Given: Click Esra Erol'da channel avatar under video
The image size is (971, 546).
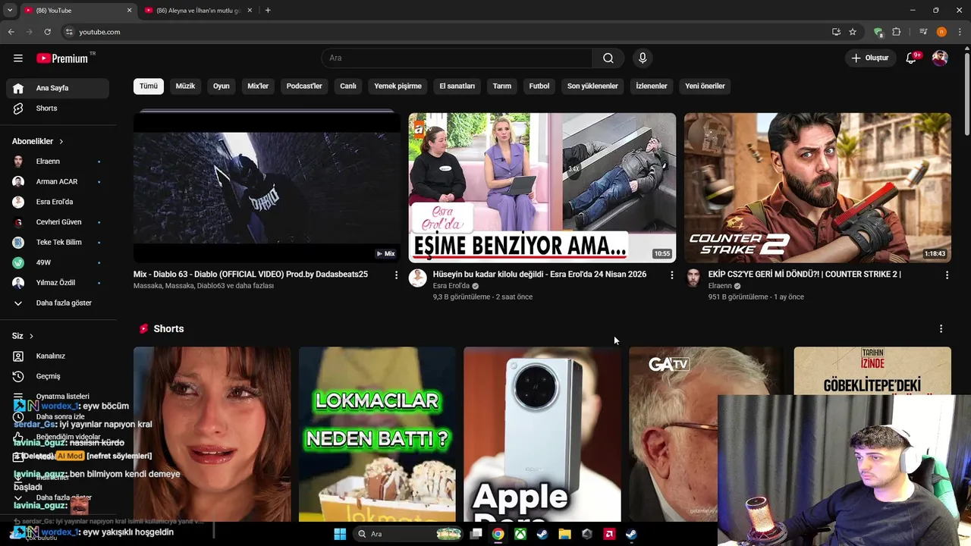Looking at the screenshot, I should point(418,278).
